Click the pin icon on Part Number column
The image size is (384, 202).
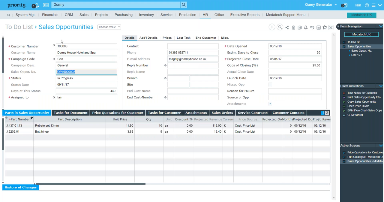[x=31, y=118]
